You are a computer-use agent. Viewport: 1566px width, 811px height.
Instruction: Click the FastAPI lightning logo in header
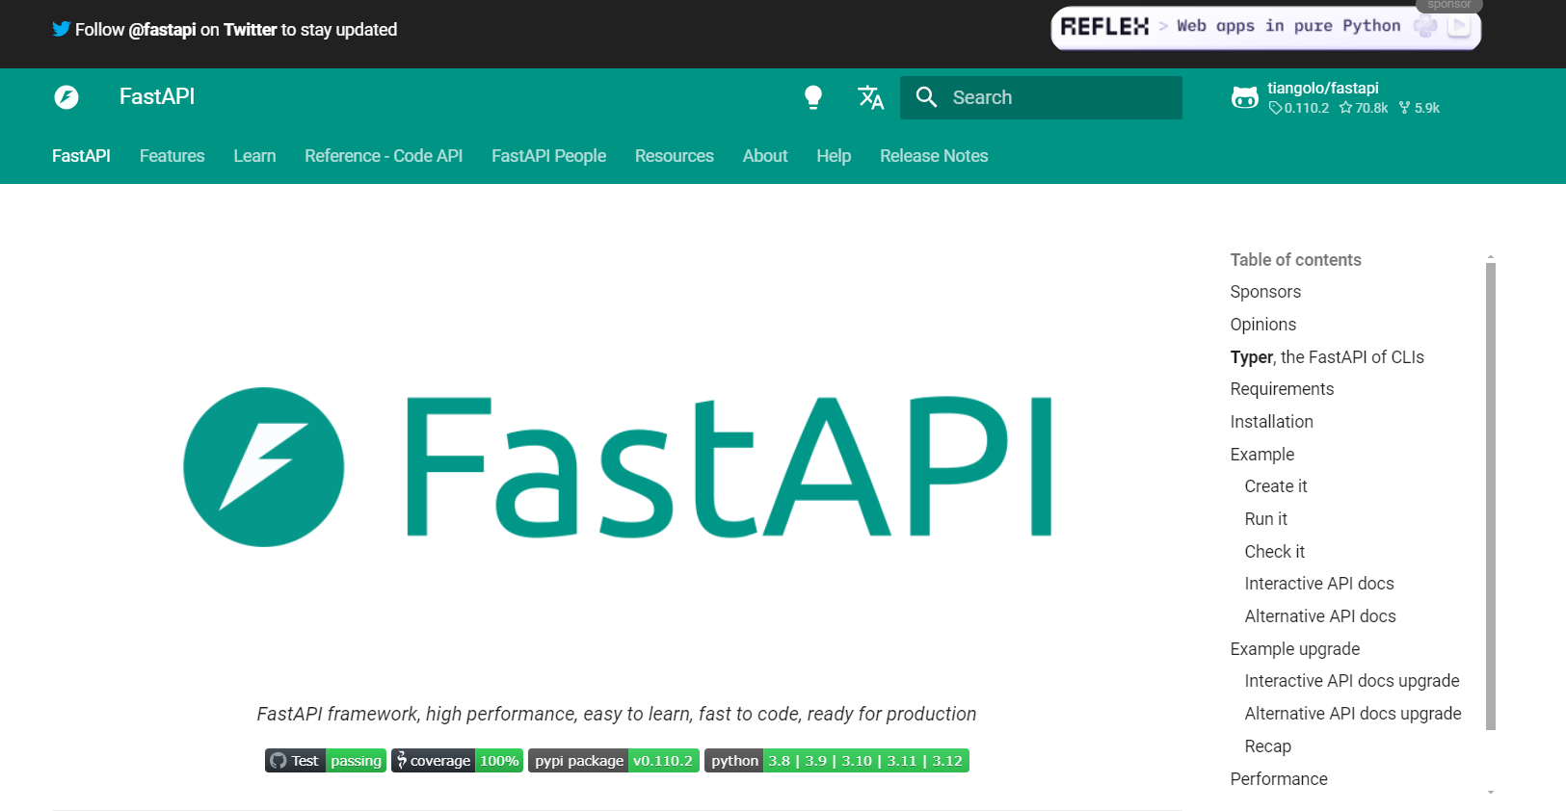click(x=66, y=97)
